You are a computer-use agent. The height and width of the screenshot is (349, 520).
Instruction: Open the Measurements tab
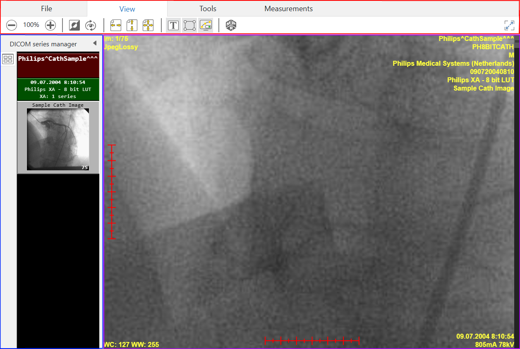(289, 9)
